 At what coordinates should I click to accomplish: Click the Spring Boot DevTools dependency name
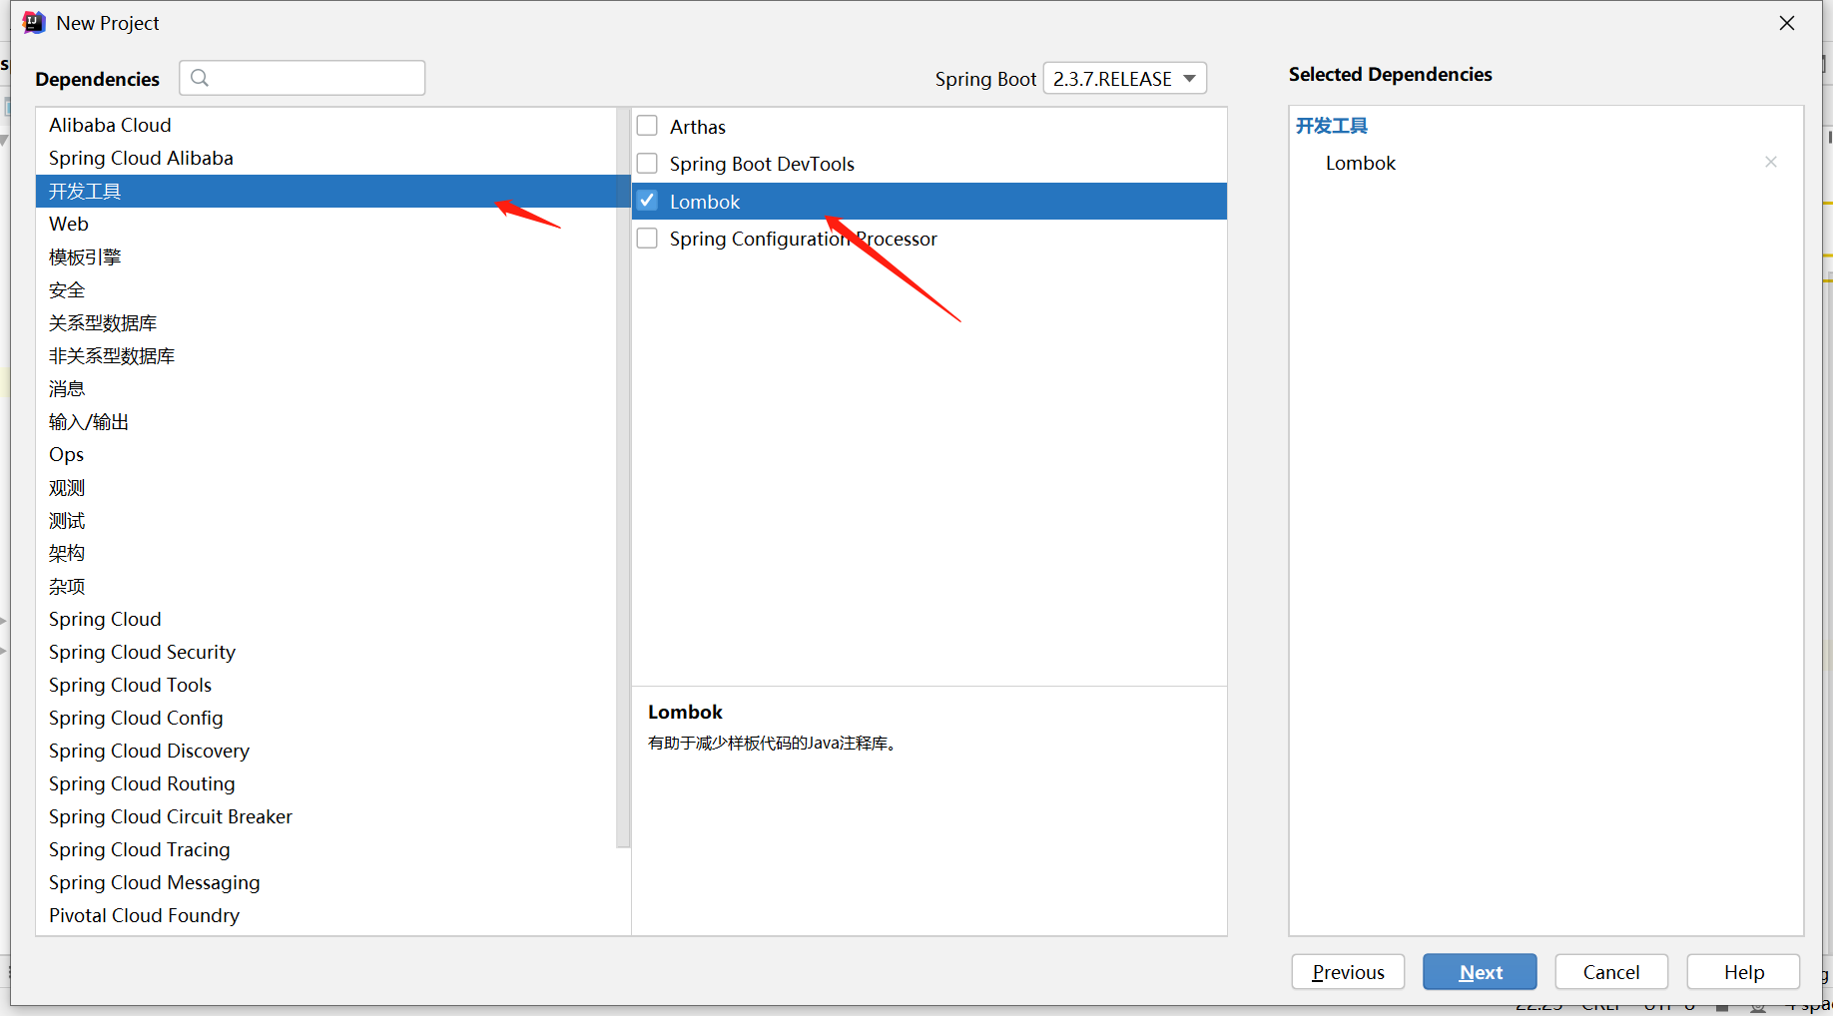(762, 164)
